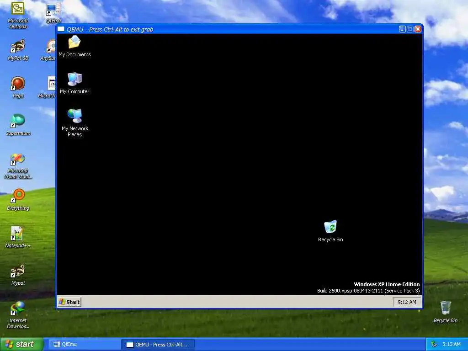Viewport: 468px width, 351px height.
Task: Select the Mypal desktop icon
Action: 18,275
